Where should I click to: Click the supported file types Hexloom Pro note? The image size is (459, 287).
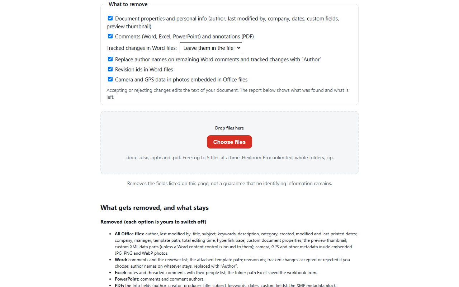[229, 157]
